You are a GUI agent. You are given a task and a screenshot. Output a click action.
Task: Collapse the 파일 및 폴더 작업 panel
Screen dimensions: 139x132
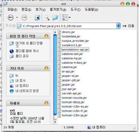pyautogui.click(x=46, y=36)
